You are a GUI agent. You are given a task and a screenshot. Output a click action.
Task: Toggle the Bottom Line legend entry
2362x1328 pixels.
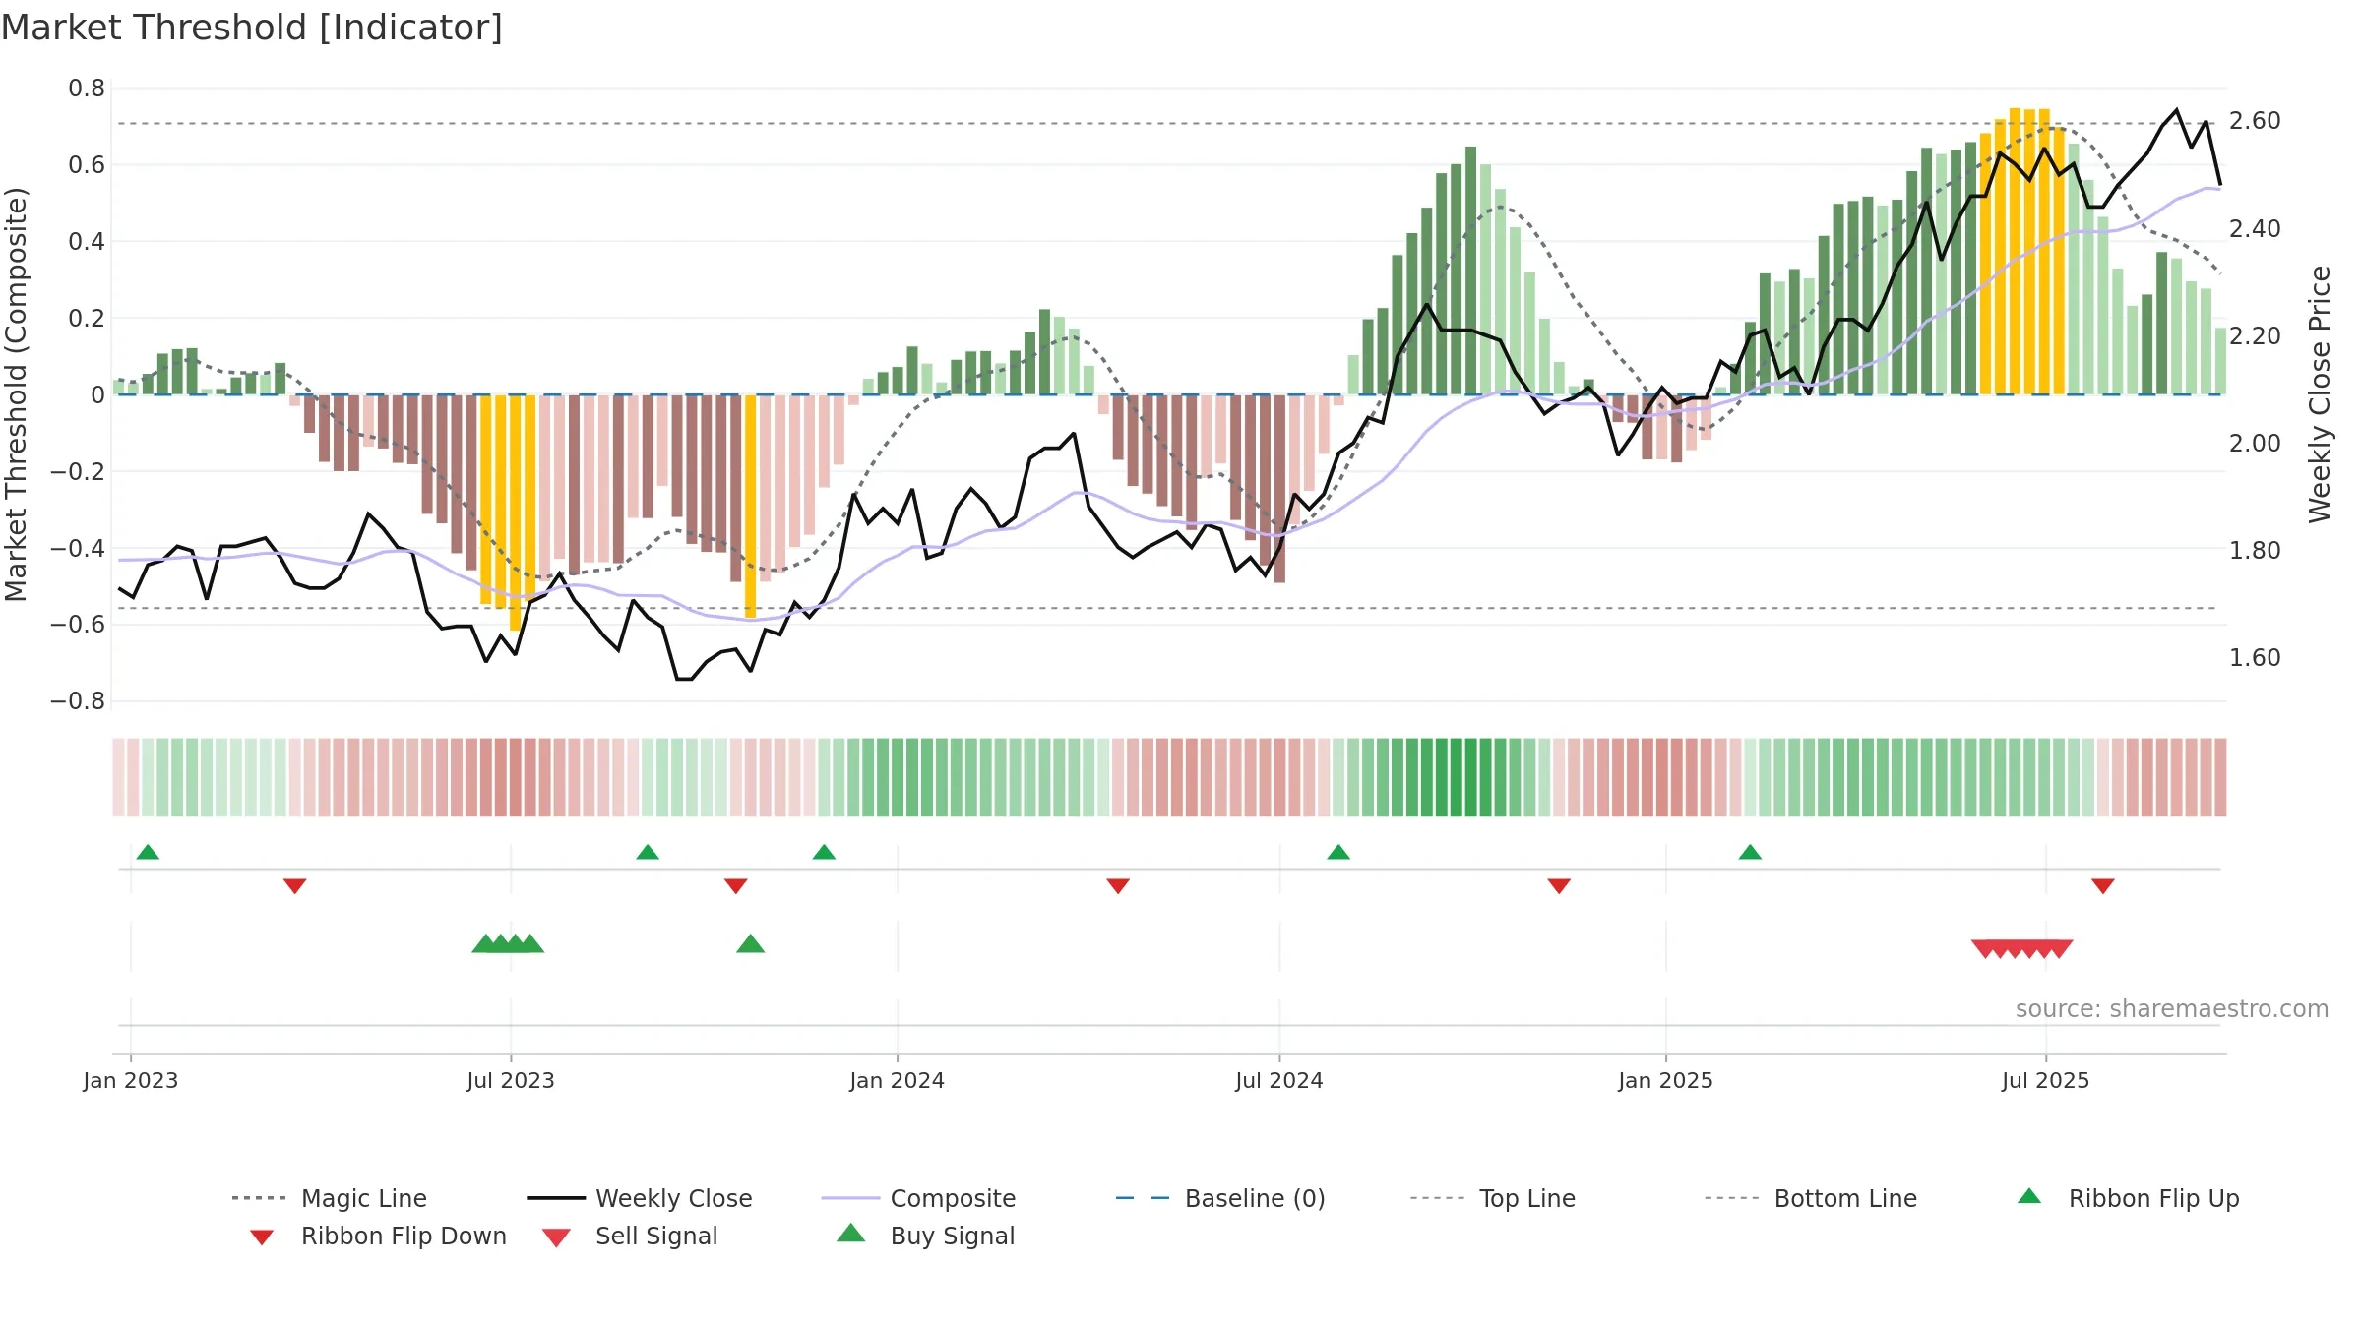click(x=1812, y=1198)
